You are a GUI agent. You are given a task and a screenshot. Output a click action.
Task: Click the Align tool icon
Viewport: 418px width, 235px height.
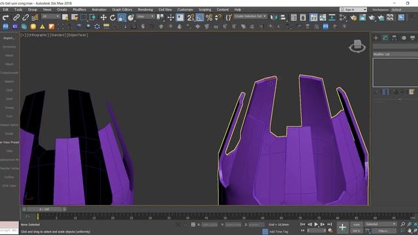click(x=283, y=18)
